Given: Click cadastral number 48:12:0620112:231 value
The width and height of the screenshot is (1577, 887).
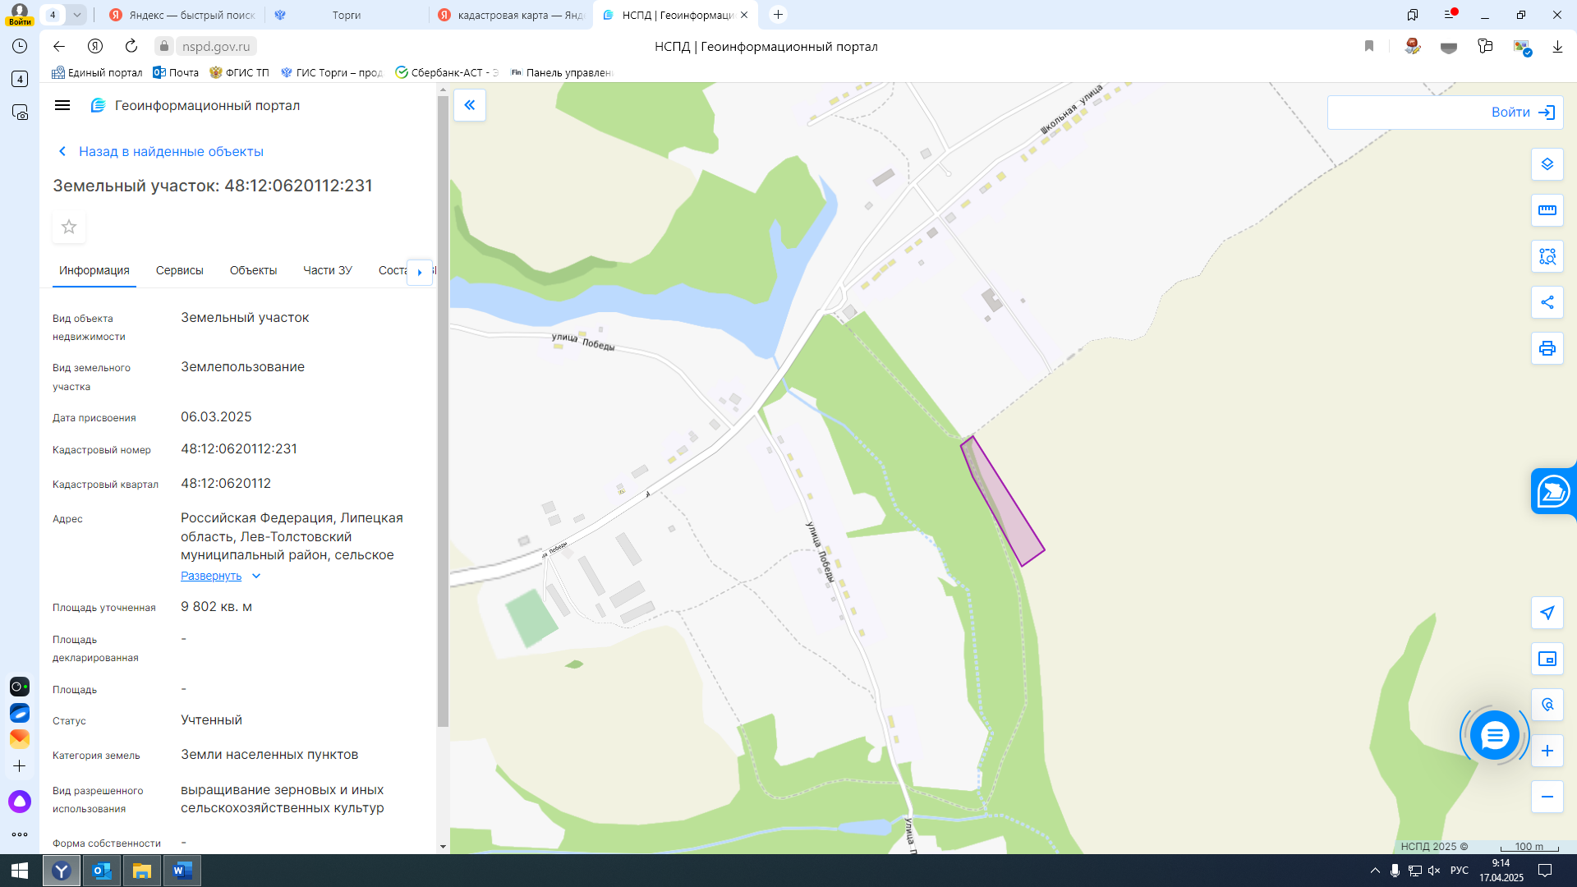Looking at the screenshot, I should [239, 448].
